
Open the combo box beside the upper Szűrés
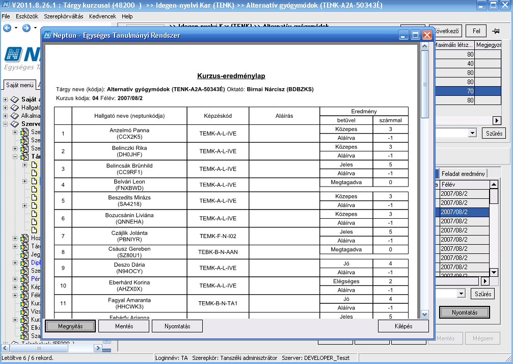pyautogui.click(x=472, y=133)
